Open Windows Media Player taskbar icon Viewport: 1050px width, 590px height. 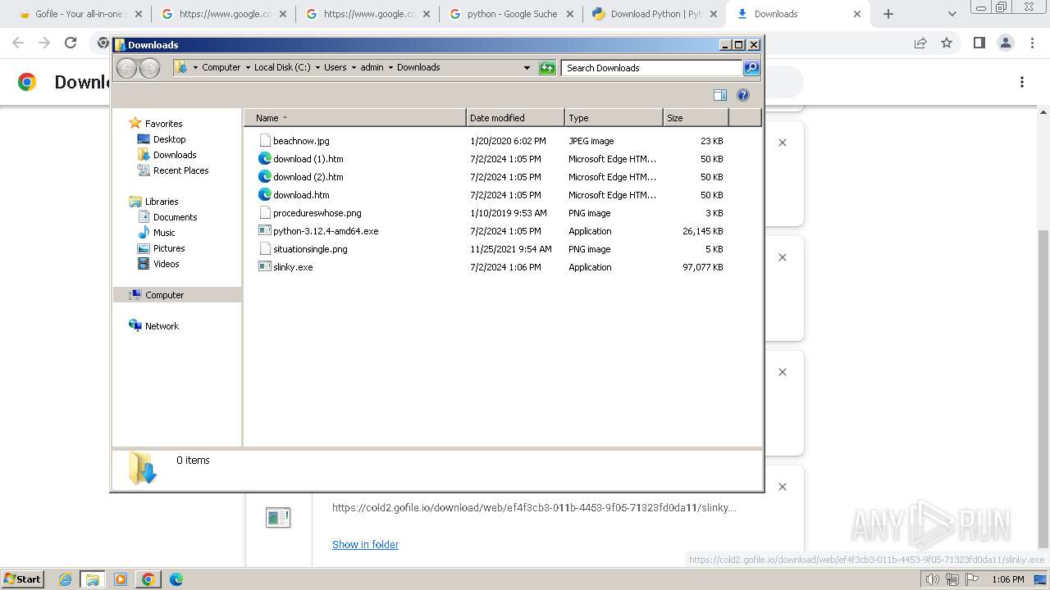point(121,579)
